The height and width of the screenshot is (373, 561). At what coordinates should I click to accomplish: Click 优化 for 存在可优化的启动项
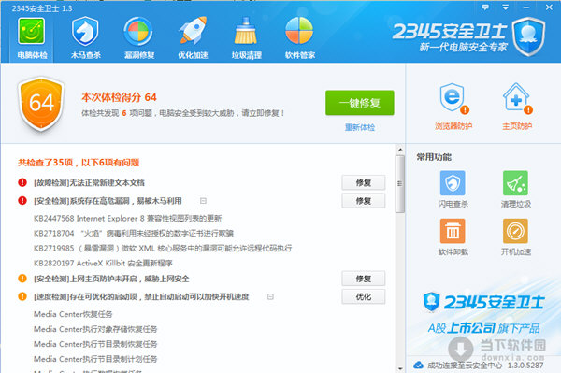click(x=364, y=297)
